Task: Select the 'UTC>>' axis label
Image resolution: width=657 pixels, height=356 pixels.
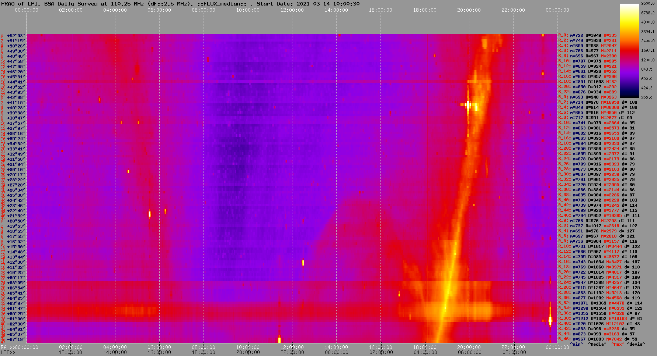Action: (8, 353)
